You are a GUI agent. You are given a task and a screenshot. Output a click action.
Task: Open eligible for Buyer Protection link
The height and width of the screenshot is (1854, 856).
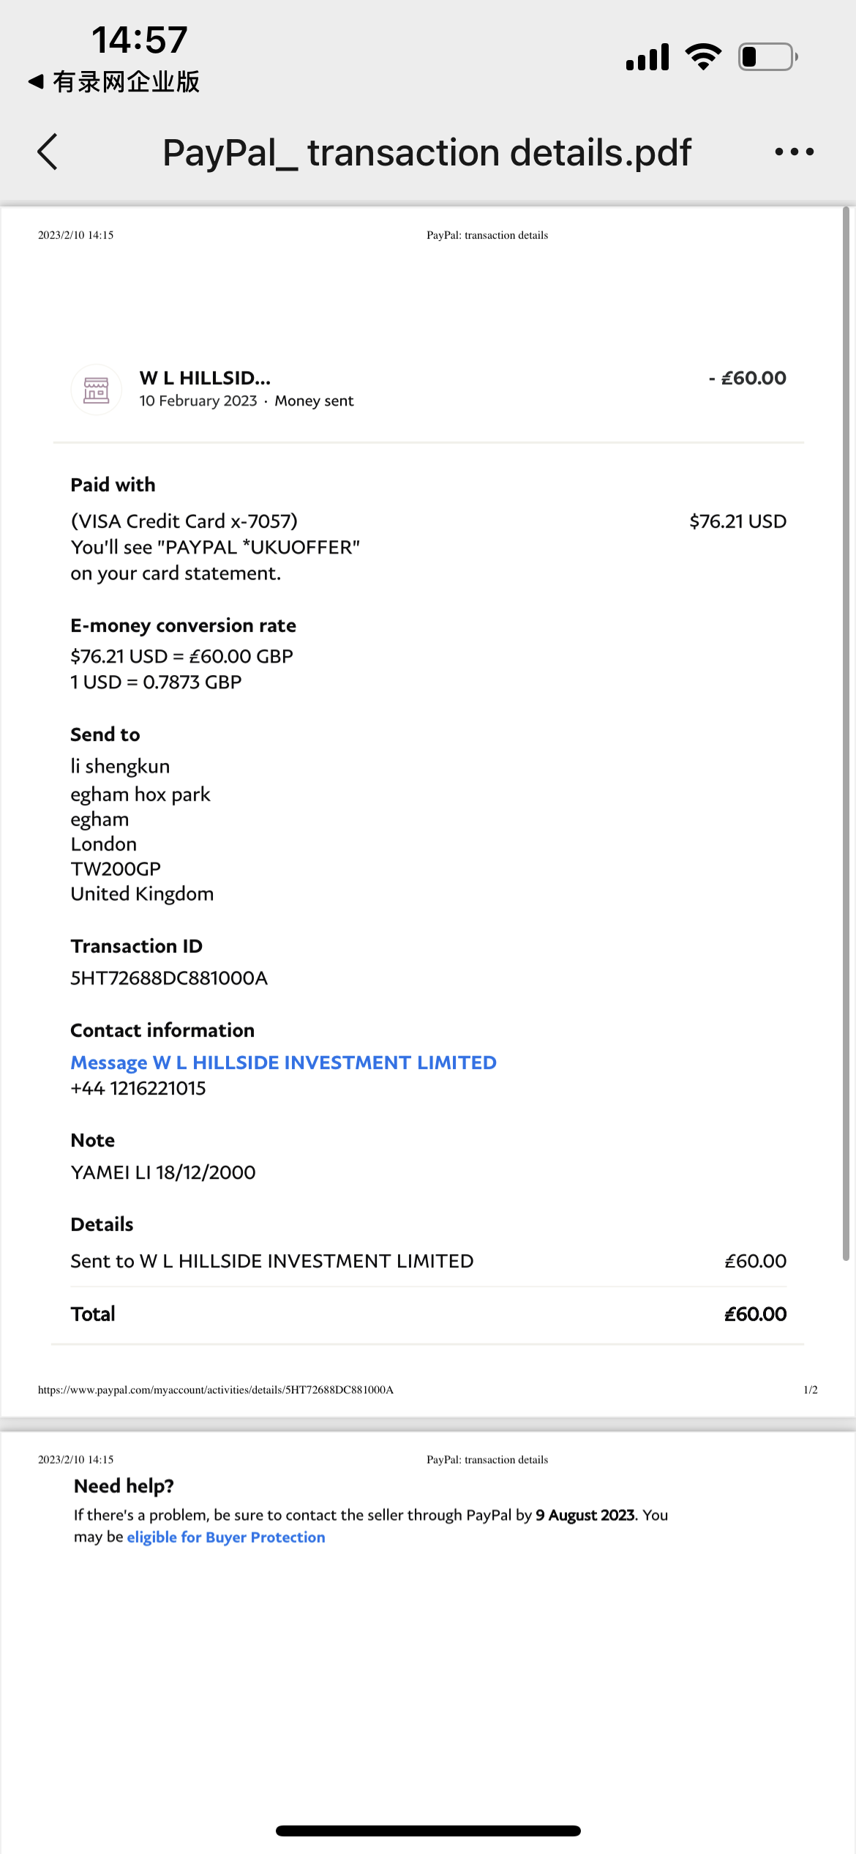coord(226,1537)
